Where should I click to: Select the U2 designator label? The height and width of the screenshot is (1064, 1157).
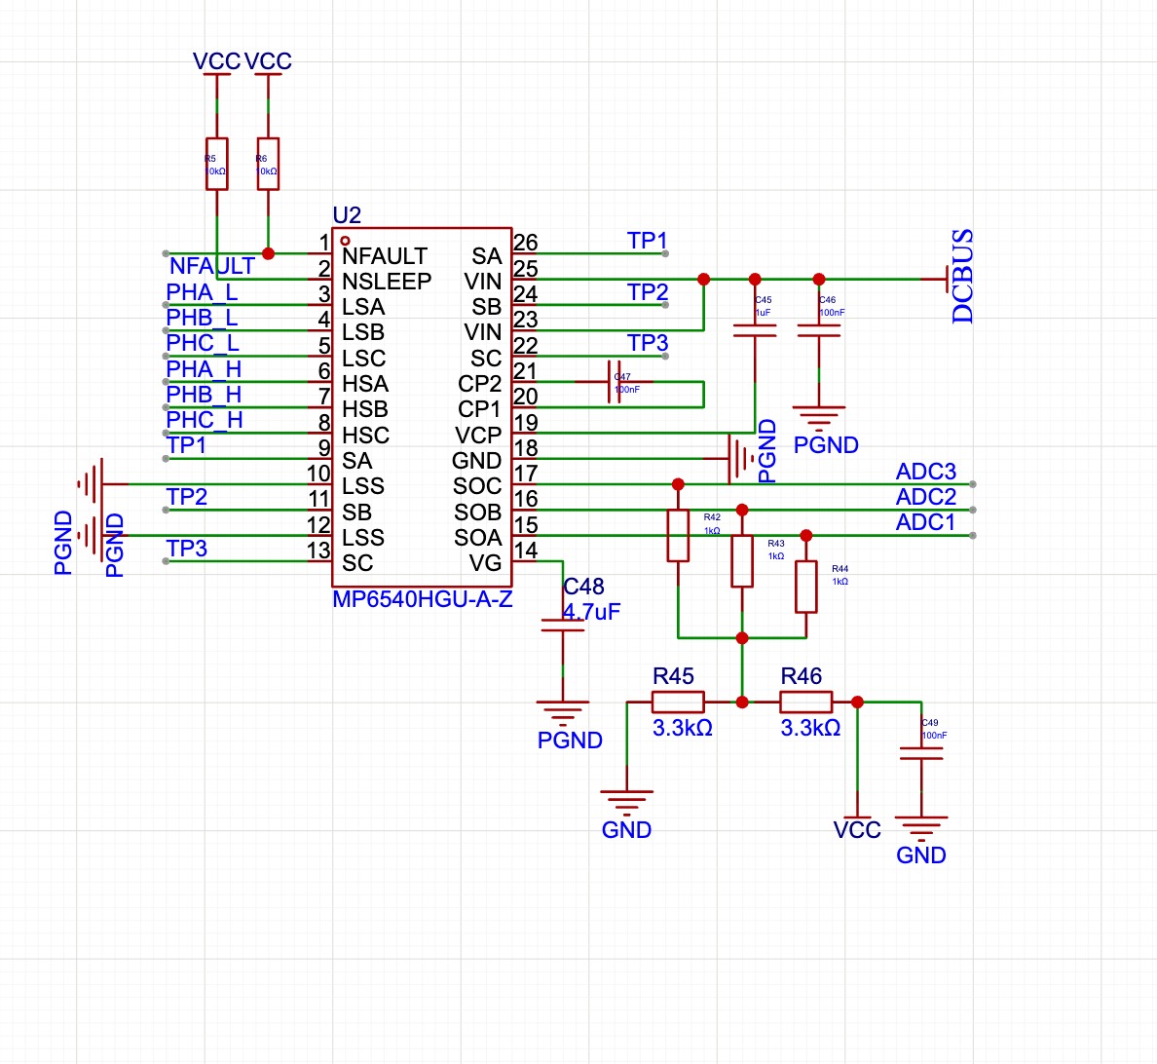(347, 215)
